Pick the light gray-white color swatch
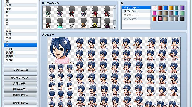Viewport: 192px width, 107px height. coord(171,19)
